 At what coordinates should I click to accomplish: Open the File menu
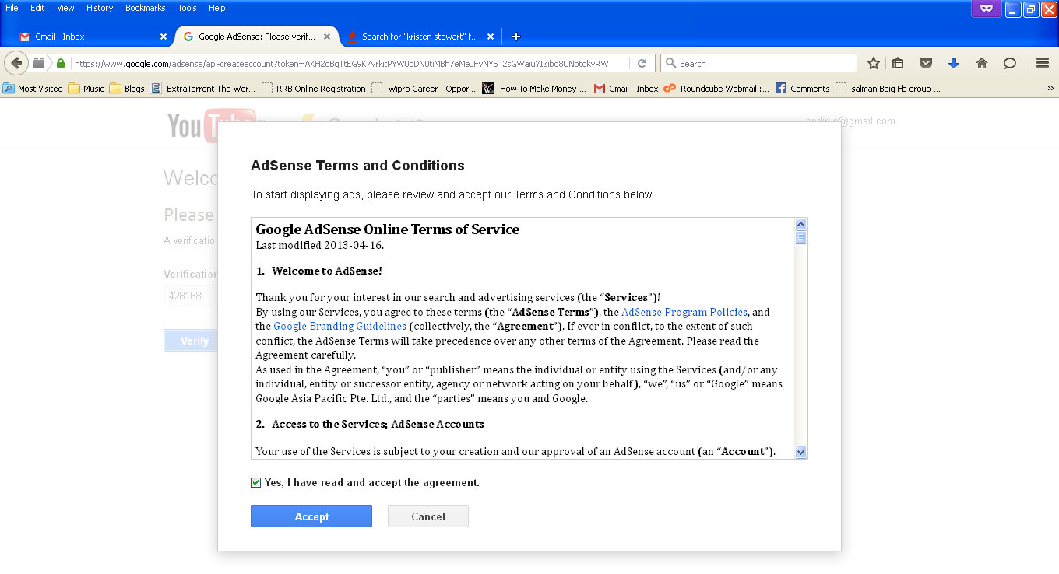[12, 8]
